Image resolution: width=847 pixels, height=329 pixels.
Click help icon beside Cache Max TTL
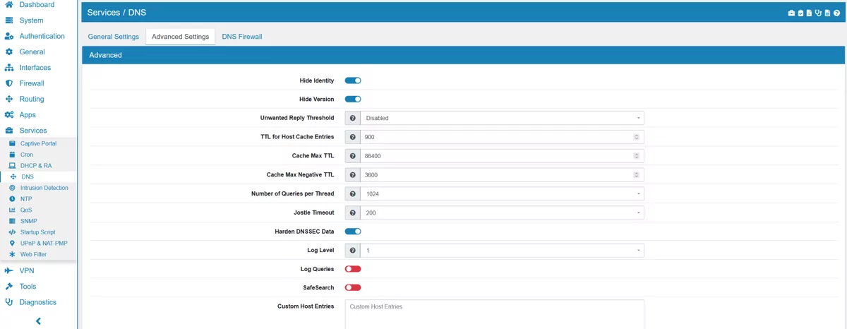[x=352, y=156]
